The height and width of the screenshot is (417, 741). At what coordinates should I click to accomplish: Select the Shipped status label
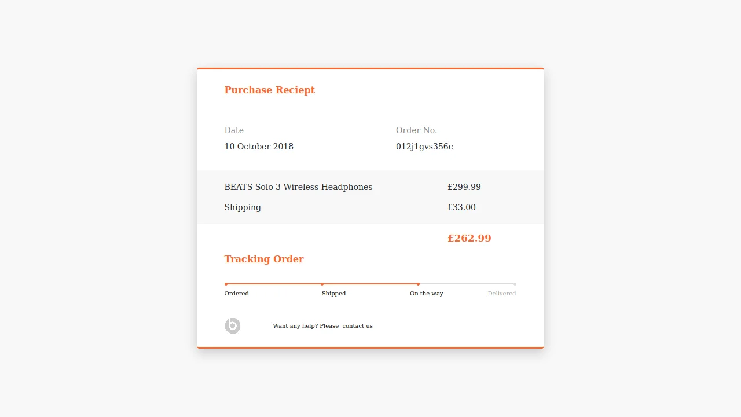point(333,293)
